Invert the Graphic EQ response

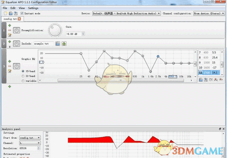(x=211, y=80)
